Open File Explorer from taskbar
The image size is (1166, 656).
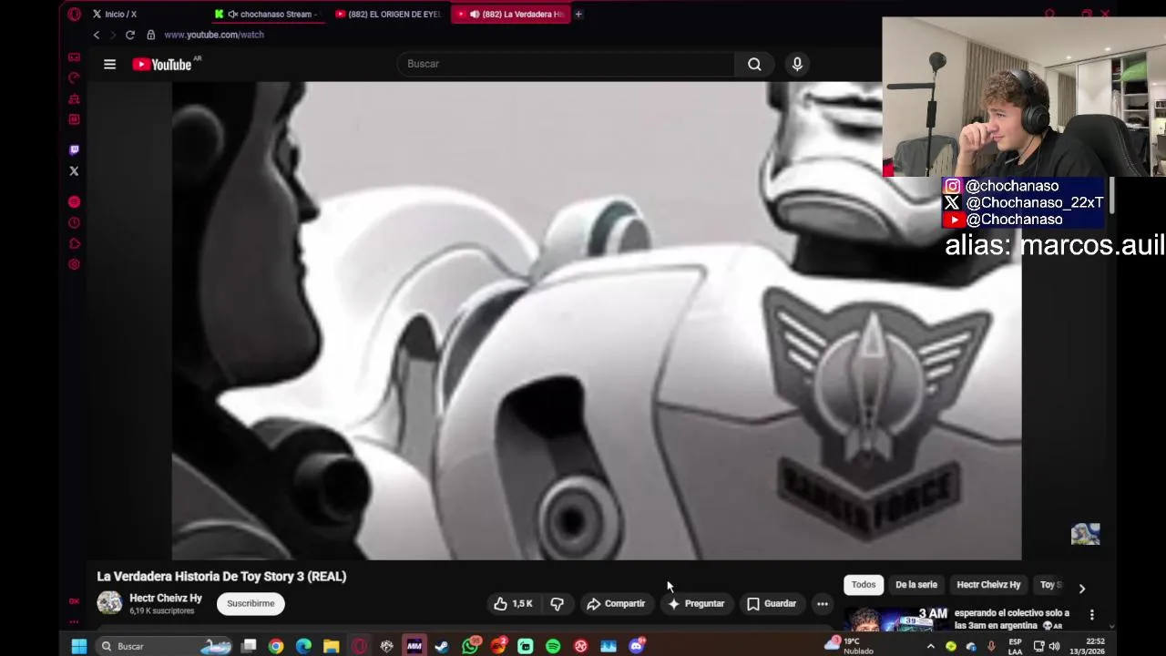click(331, 646)
